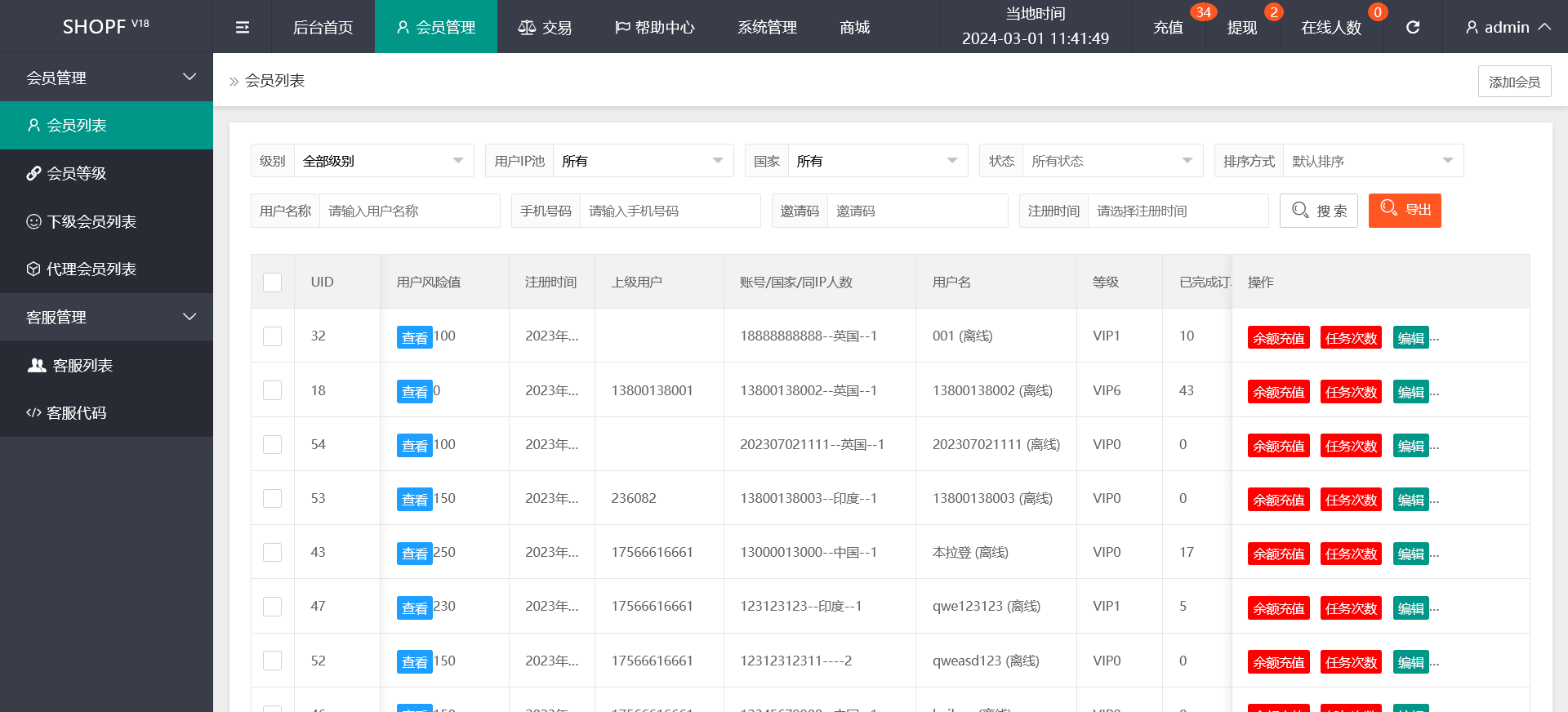Open the recharge notifications with badge 34
This screenshot has width=1568, height=712.
[x=1169, y=27]
